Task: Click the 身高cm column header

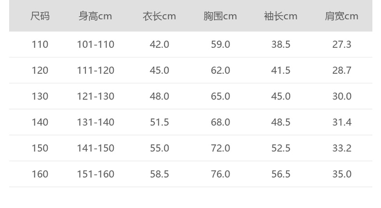Action: (x=95, y=16)
